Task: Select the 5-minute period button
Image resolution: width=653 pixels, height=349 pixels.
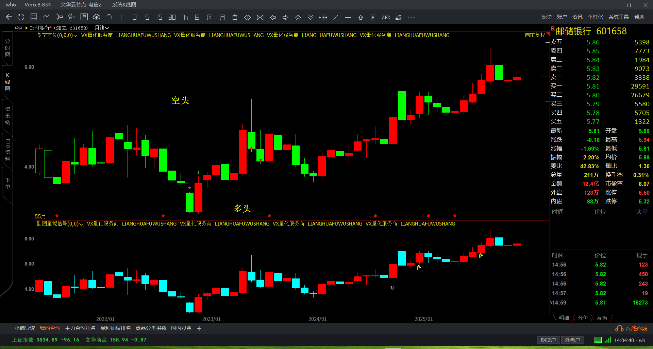Action: click(x=147, y=17)
